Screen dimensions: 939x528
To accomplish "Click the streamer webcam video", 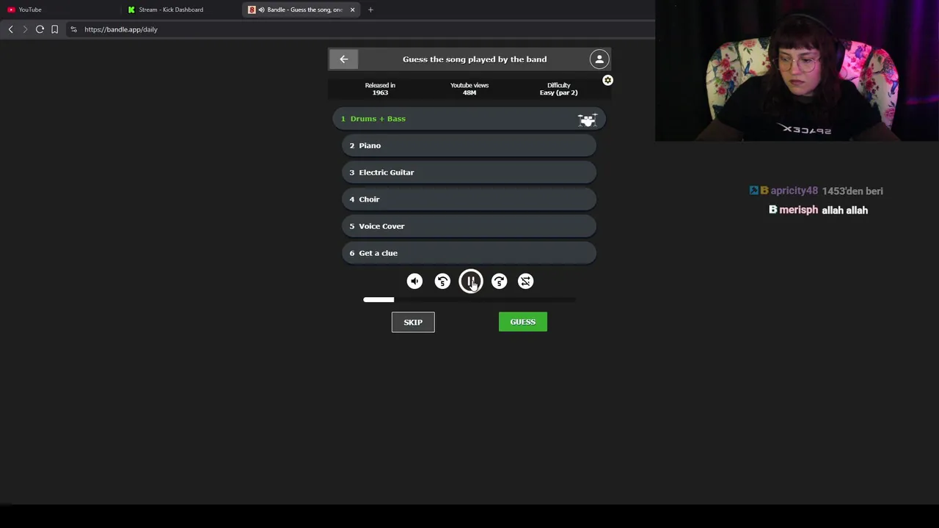I will 797,70.
